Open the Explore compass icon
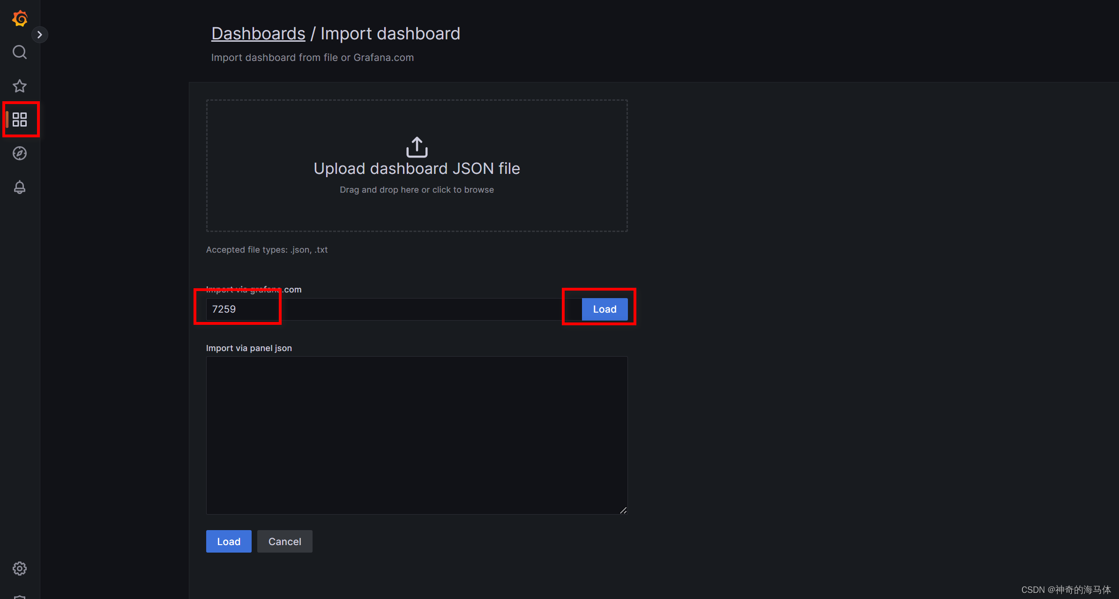 [x=20, y=153]
